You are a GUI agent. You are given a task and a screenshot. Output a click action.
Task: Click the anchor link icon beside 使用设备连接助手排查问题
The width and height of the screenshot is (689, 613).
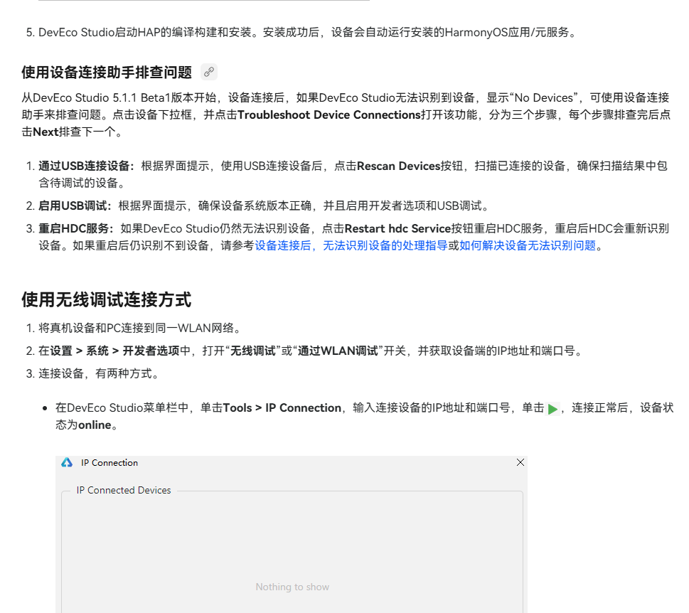[208, 72]
